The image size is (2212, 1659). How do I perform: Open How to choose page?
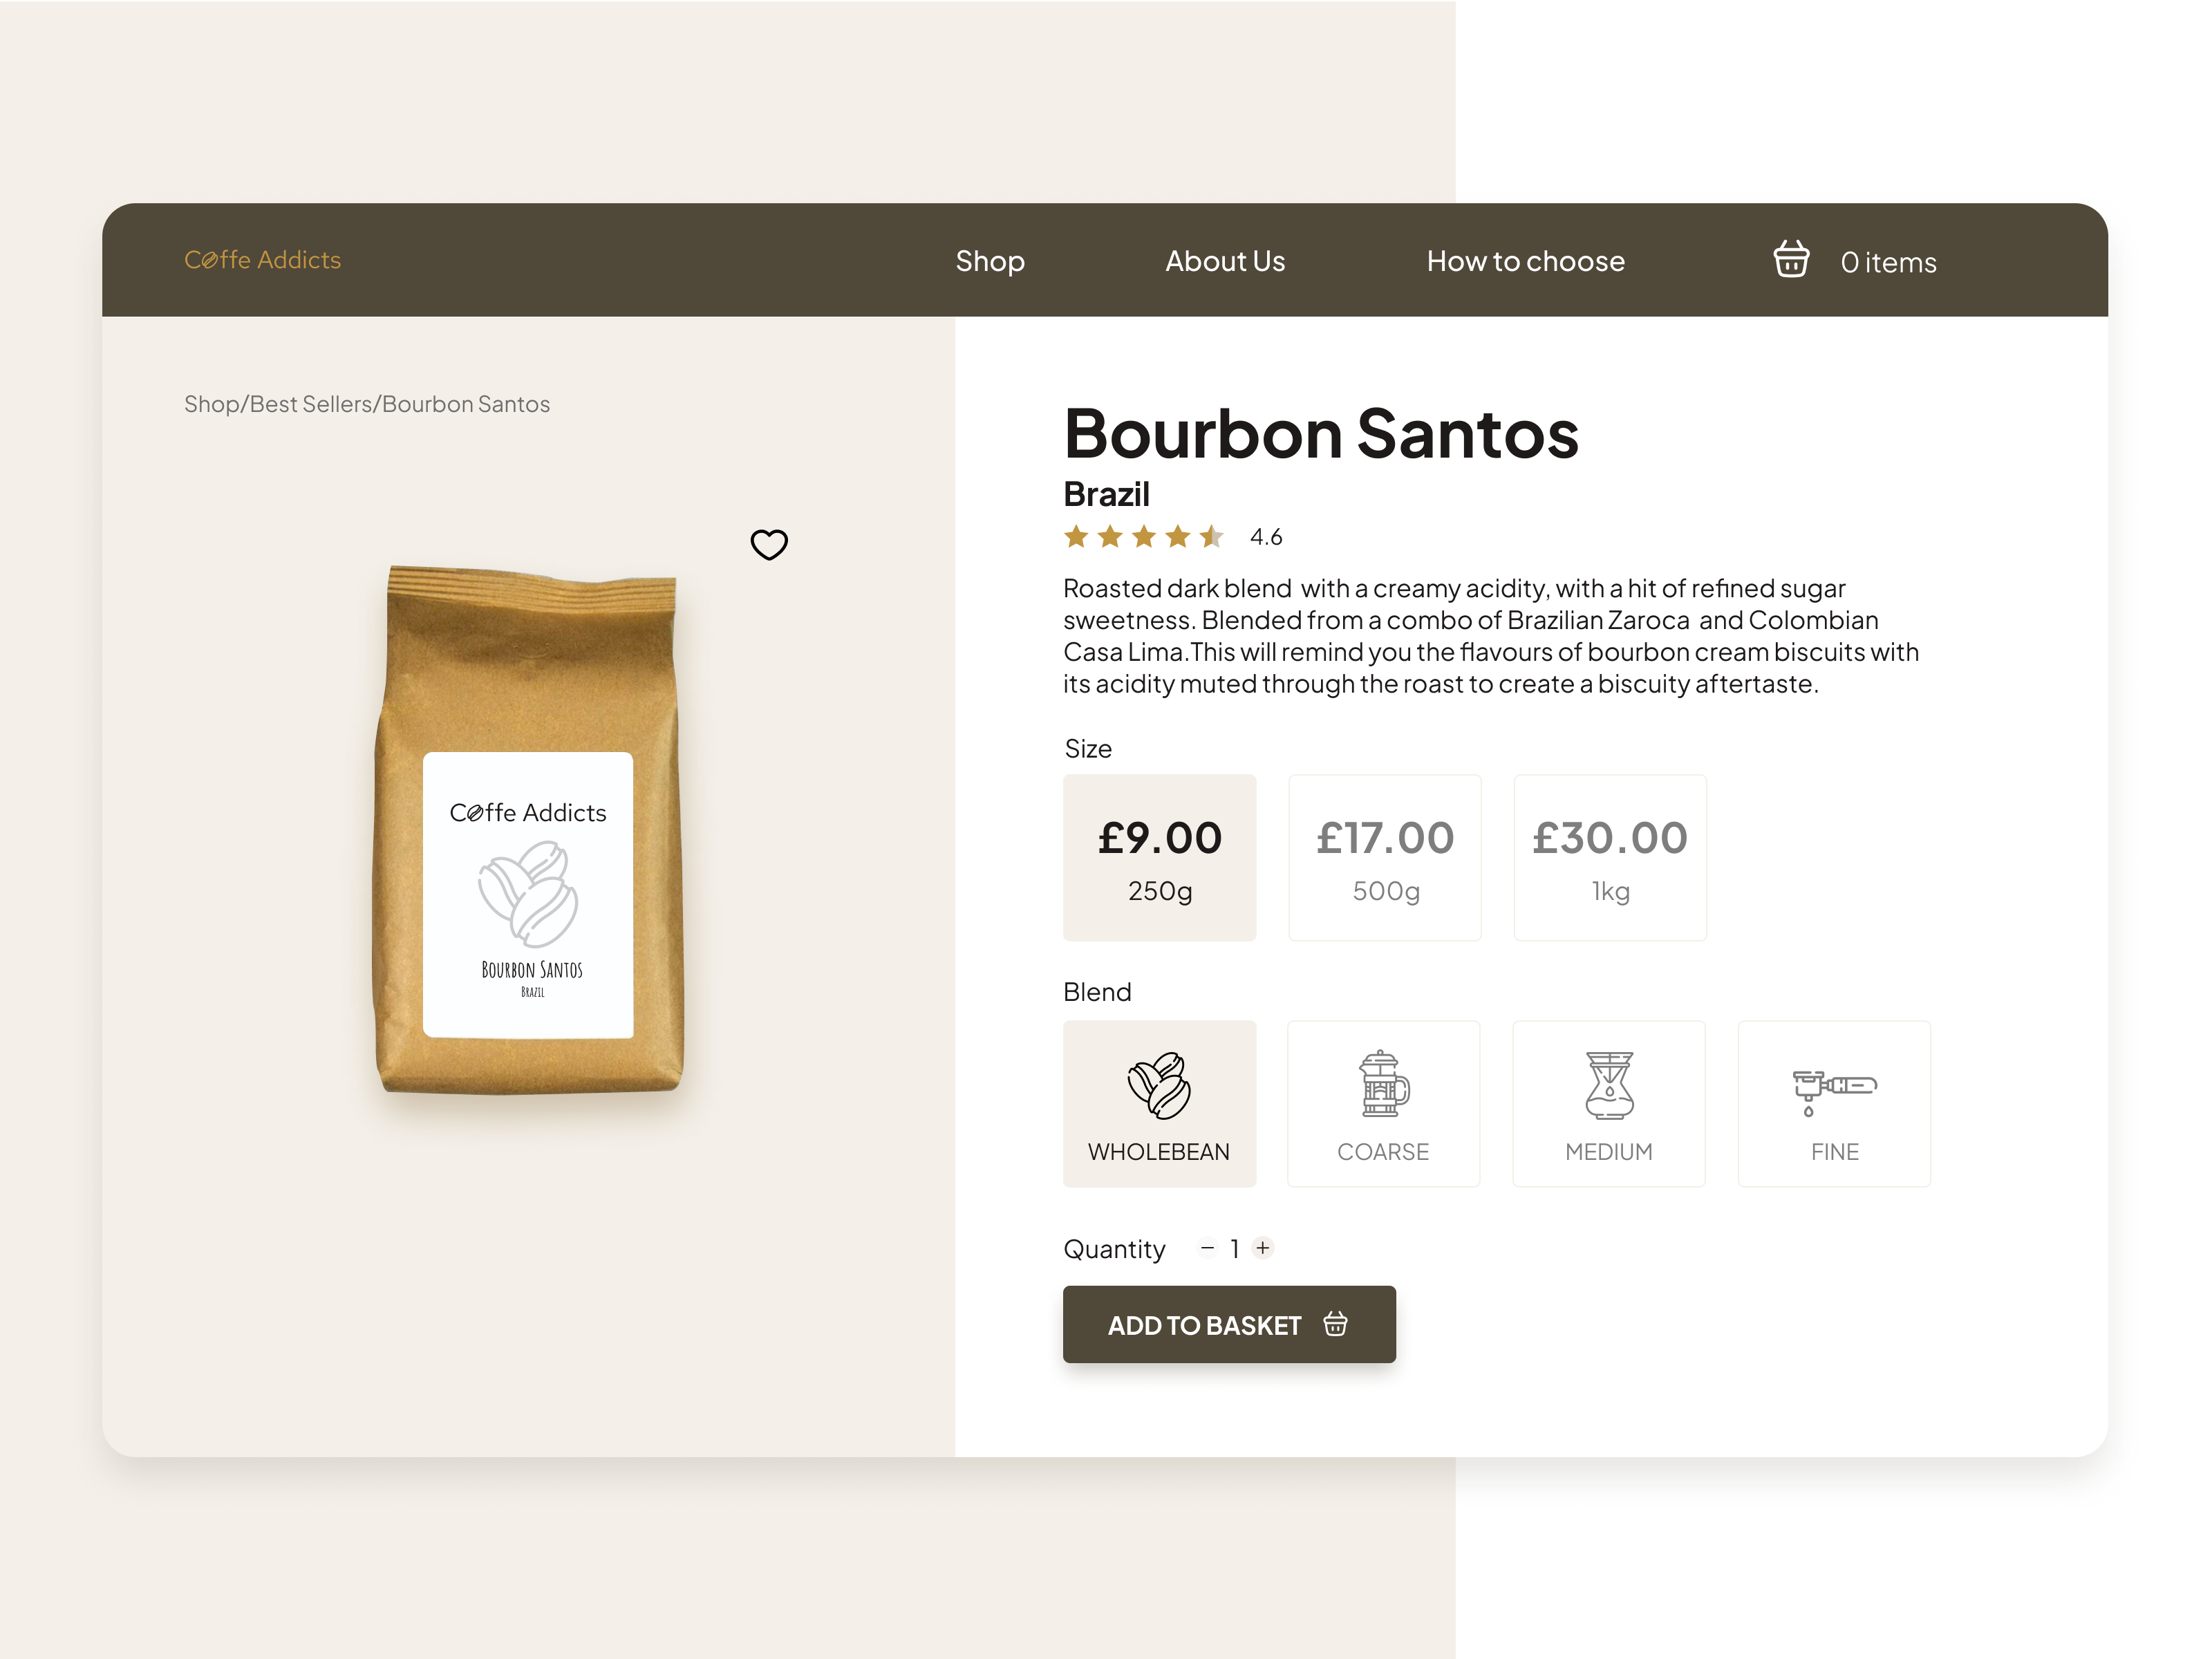click(1525, 261)
